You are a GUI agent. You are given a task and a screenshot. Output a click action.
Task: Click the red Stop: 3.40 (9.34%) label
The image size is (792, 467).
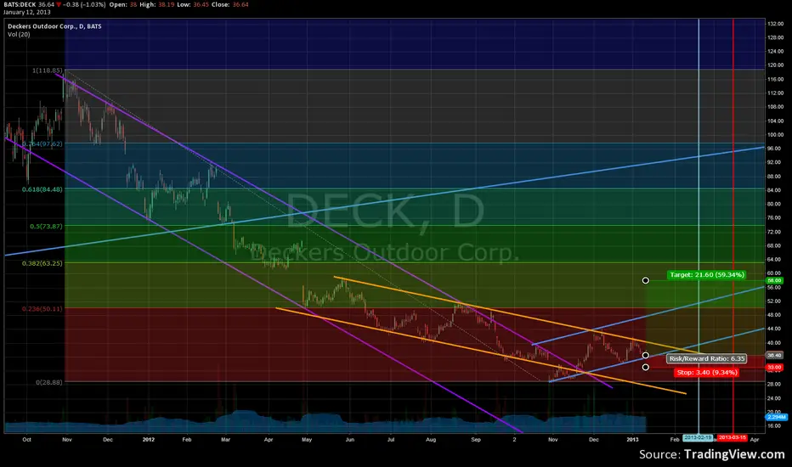tap(707, 372)
